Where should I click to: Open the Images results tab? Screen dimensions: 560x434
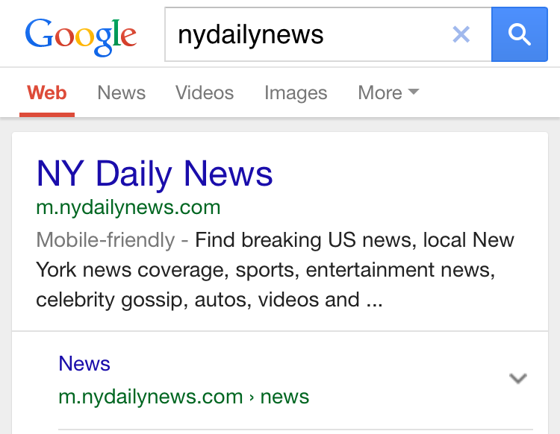click(296, 93)
